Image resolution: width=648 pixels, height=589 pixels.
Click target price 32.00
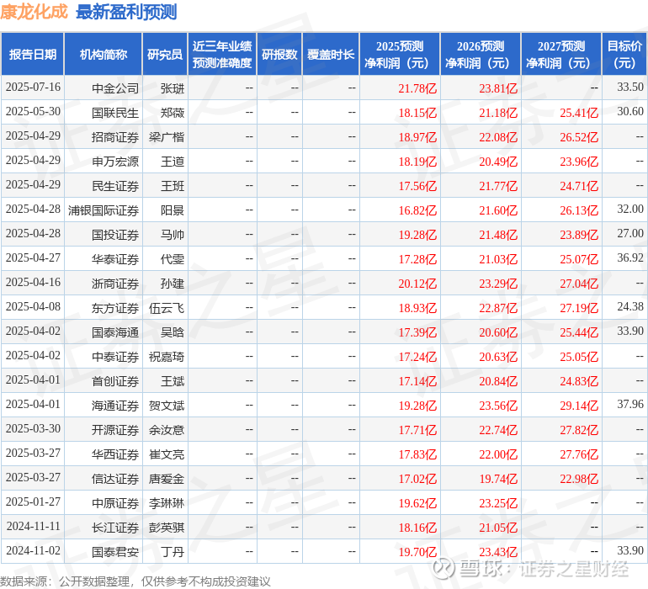point(630,210)
